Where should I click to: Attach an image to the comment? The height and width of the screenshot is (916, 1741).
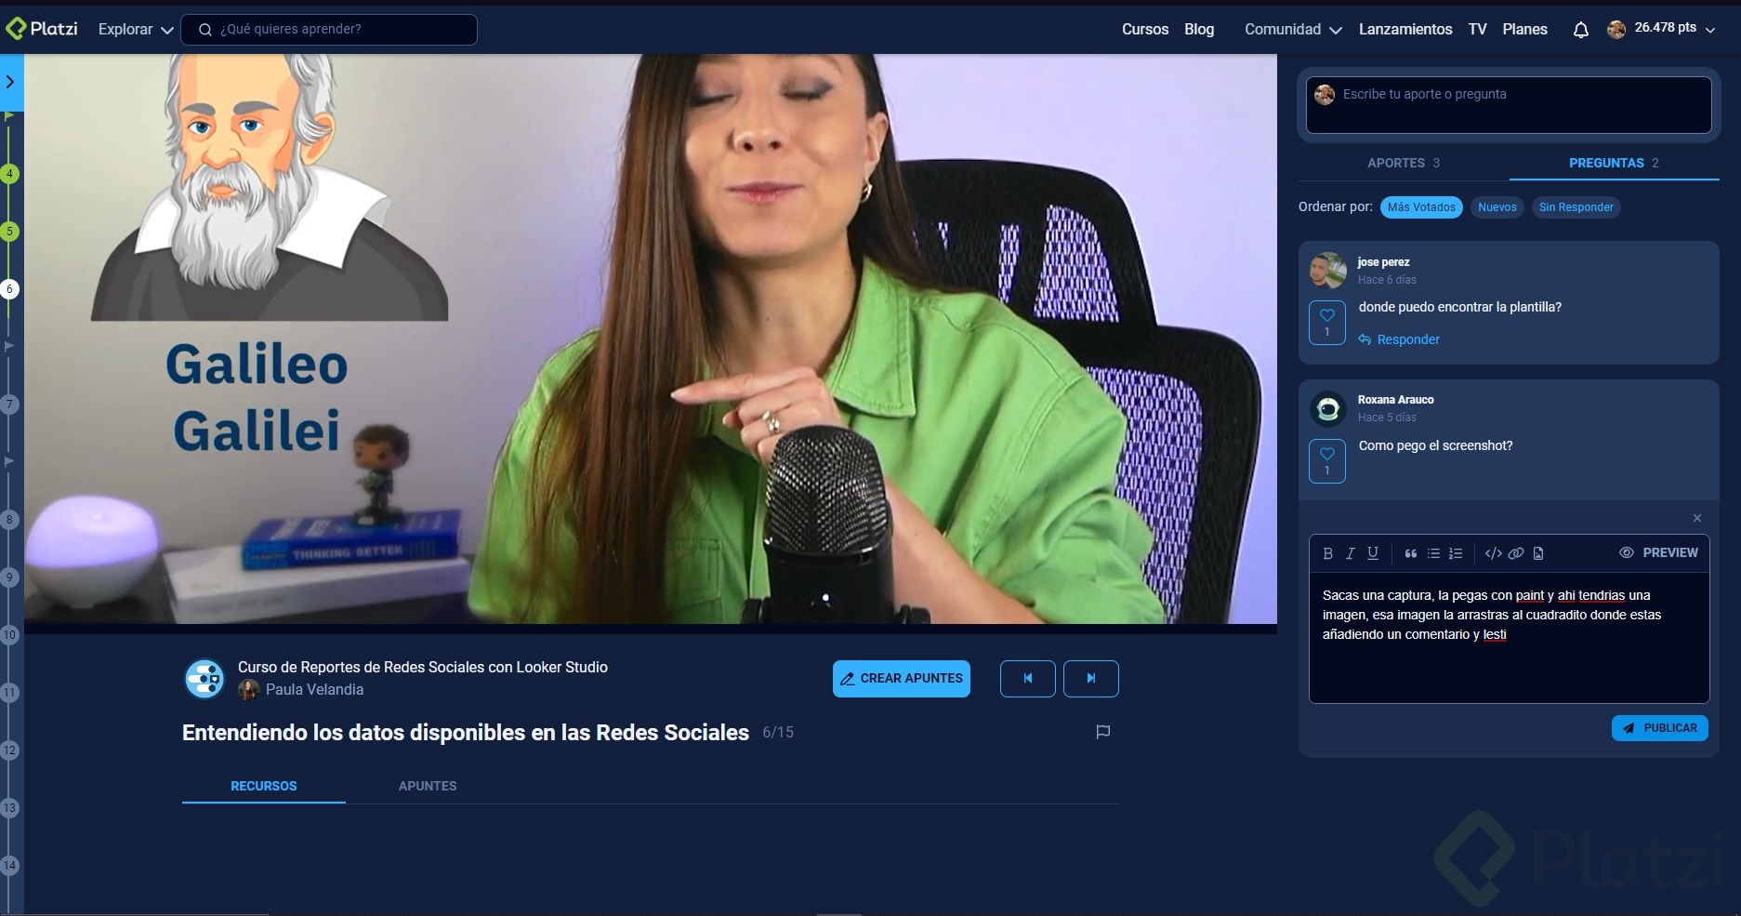1537,552
